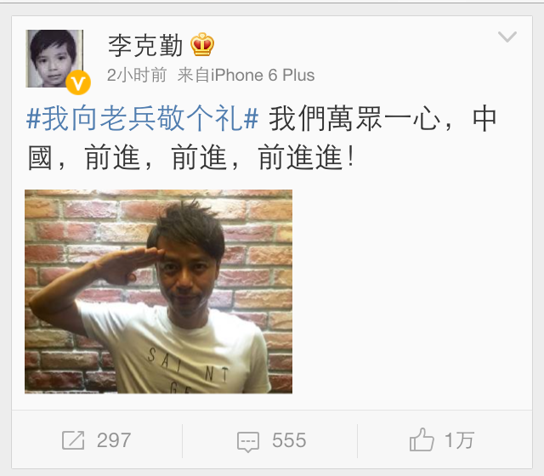The height and width of the screenshot is (476, 544).
Task: Open 李克勤 user profile name
Action: 145,45
